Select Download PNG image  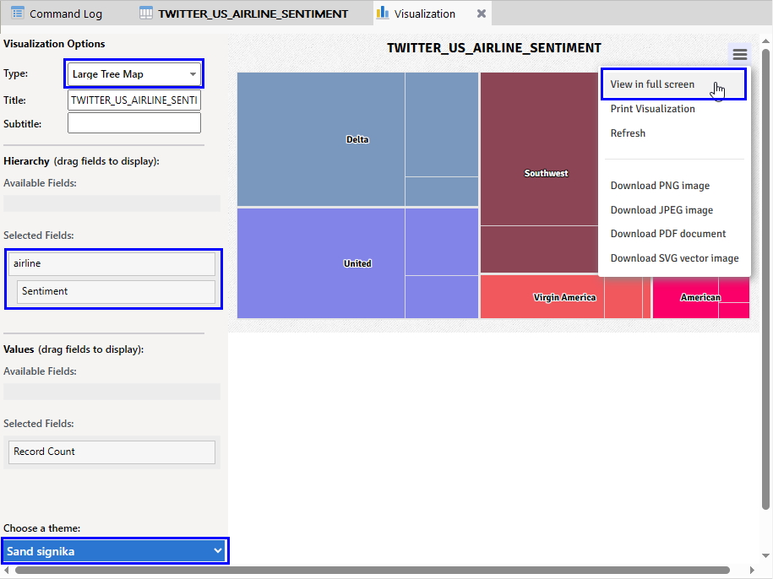(x=660, y=186)
